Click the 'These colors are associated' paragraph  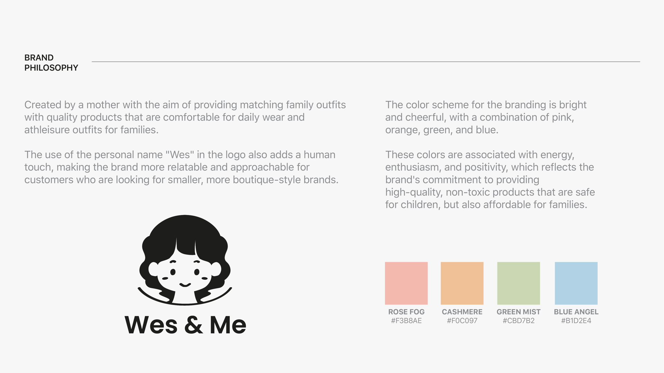pyautogui.click(x=490, y=179)
